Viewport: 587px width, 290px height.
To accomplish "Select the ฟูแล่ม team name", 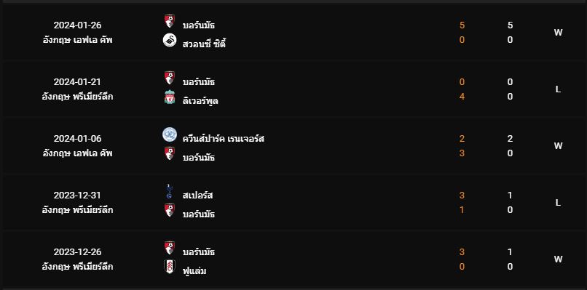I will pyautogui.click(x=194, y=270).
